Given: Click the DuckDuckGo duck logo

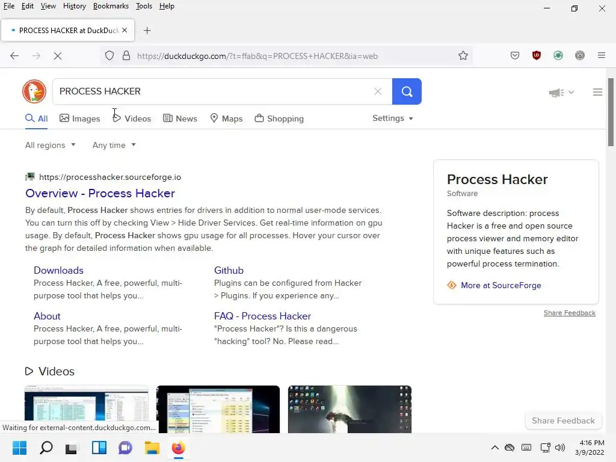Looking at the screenshot, I should [x=34, y=91].
